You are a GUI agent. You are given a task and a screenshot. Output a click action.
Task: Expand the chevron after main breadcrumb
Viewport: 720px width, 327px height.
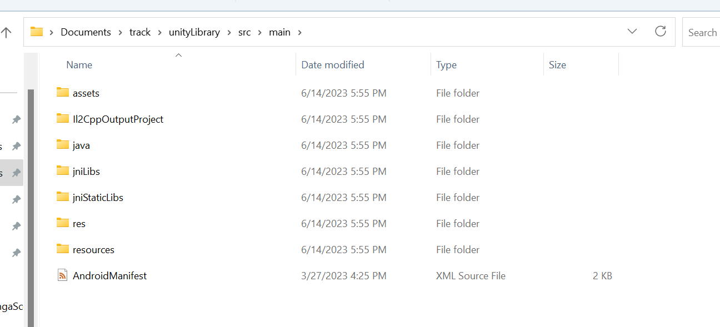(300, 32)
